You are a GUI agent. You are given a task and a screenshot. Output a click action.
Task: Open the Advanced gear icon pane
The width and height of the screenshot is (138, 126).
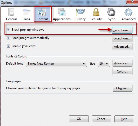(x=128, y=12)
